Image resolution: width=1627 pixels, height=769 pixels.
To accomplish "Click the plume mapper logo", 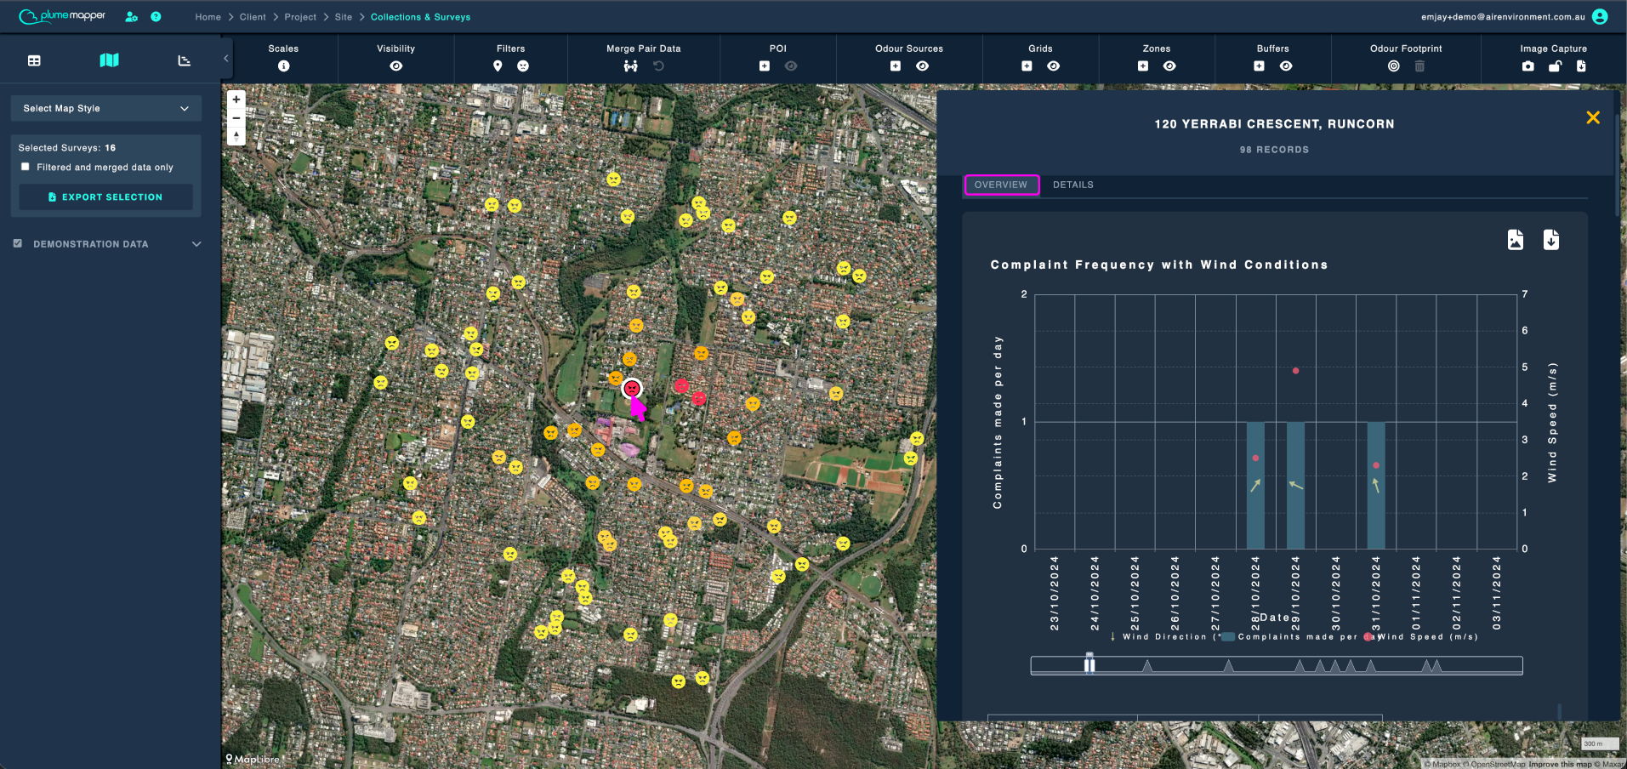I will 62,16.
